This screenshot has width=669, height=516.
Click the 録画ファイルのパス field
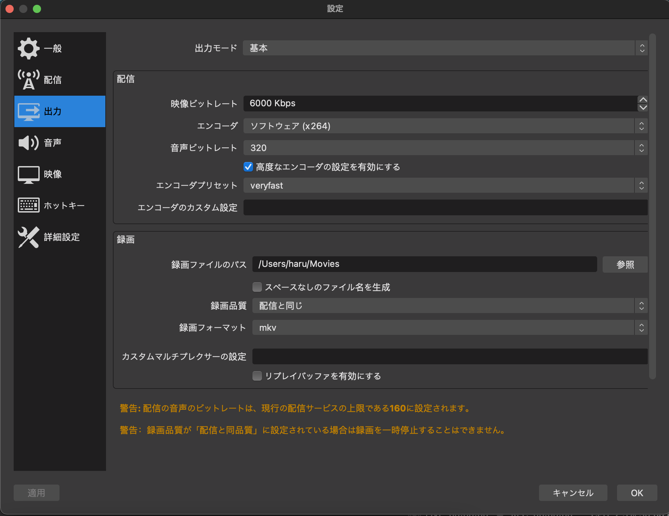pos(424,264)
